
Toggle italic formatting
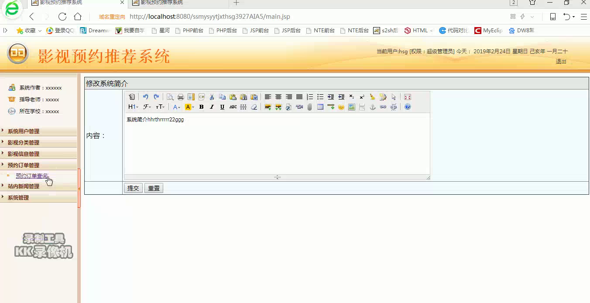coord(212,107)
